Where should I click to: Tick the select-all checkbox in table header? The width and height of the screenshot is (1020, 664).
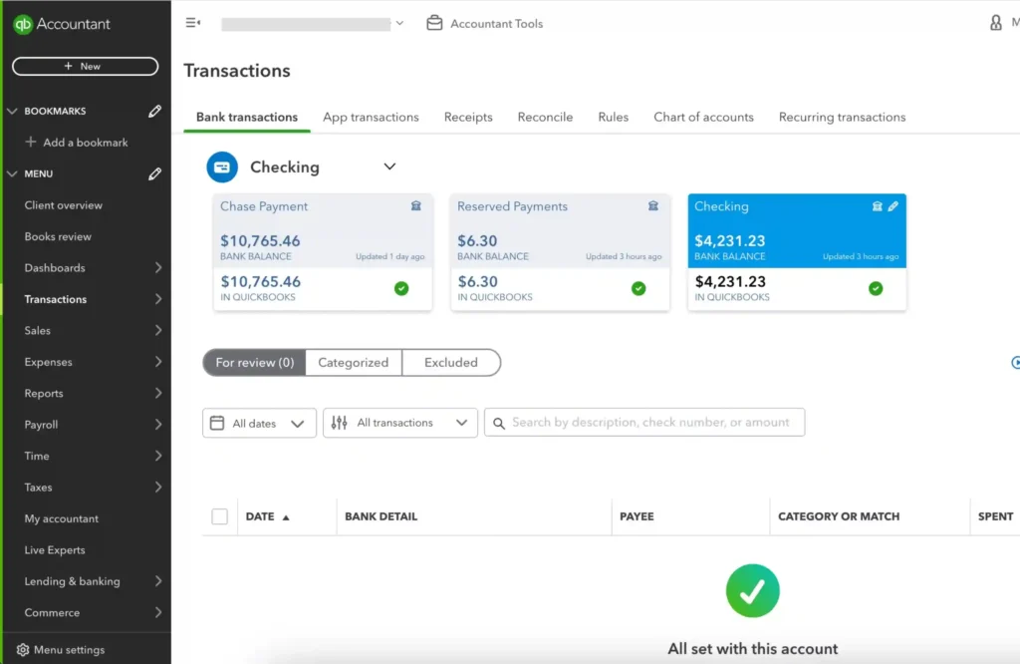click(x=220, y=516)
